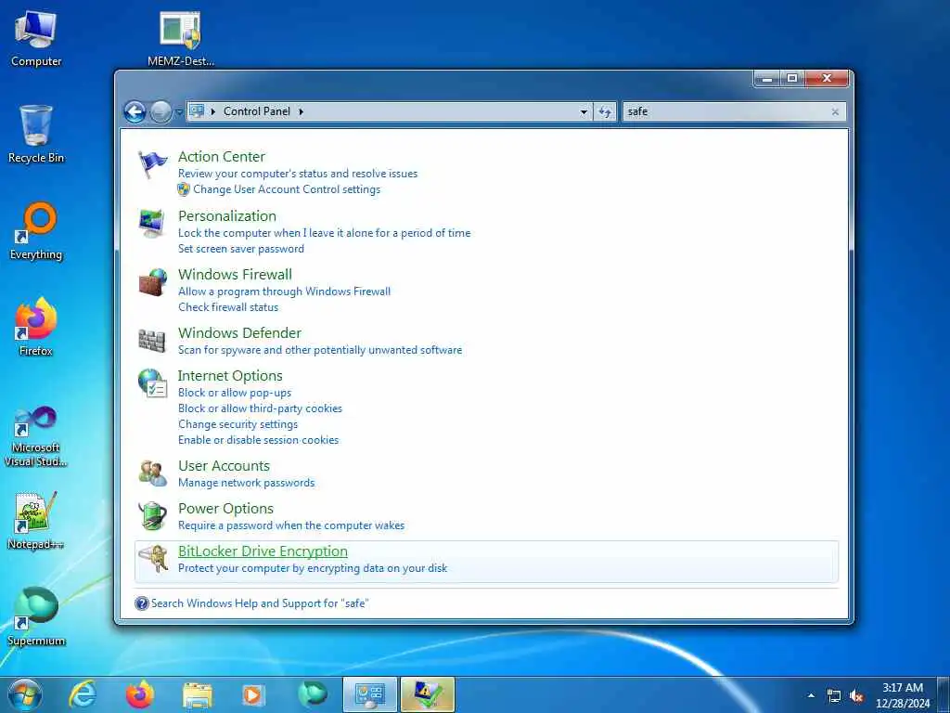
Task: Open BitLocker Drive Encryption heading link
Action: 263,551
